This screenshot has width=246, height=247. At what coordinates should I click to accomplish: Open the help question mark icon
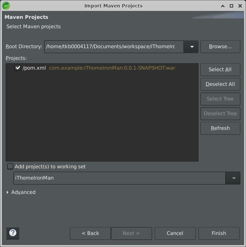[x=13, y=233]
